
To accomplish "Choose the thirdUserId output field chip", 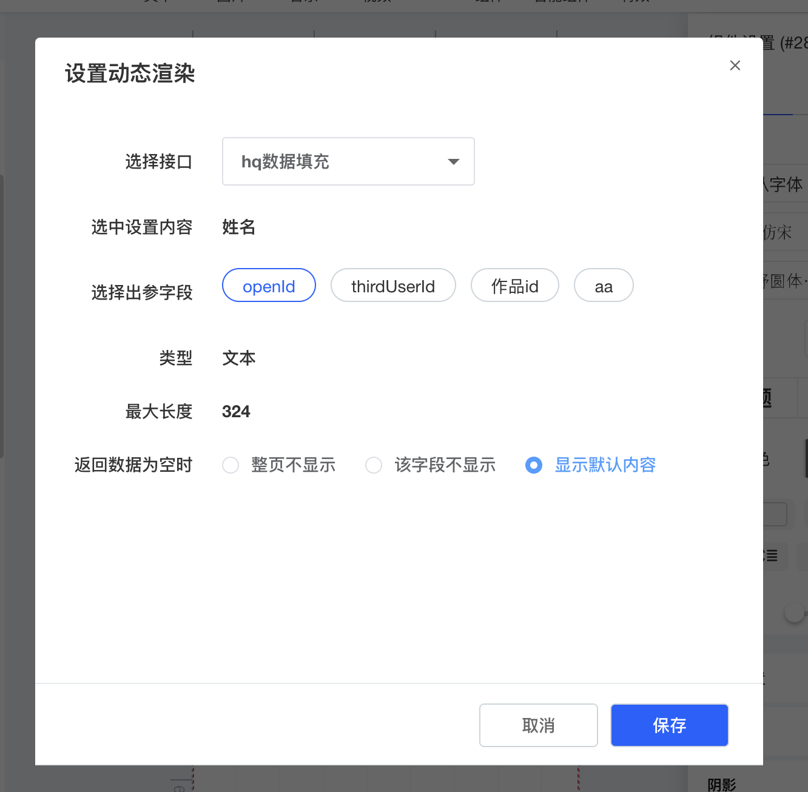I will coord(392,286).
